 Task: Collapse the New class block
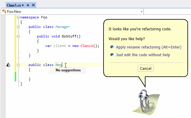(x=18, y=65)
